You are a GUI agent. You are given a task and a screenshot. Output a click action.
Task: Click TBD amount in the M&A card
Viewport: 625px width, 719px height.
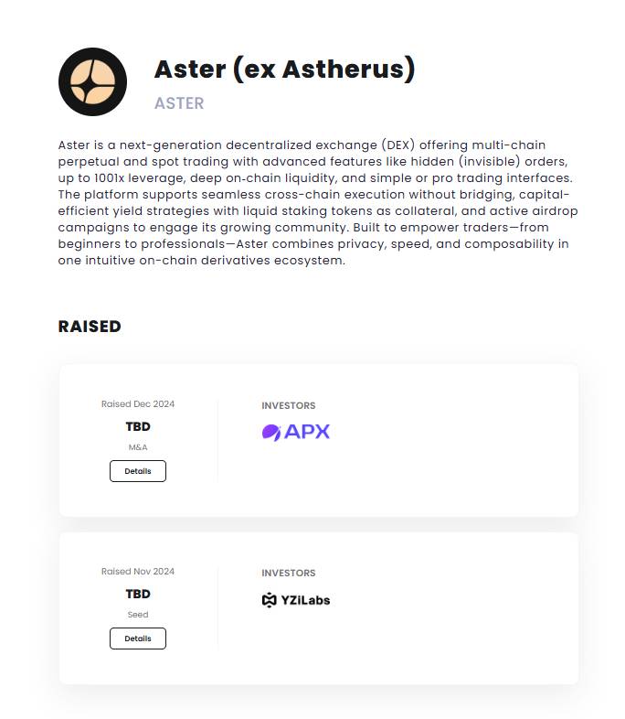(x=138, y=426)
